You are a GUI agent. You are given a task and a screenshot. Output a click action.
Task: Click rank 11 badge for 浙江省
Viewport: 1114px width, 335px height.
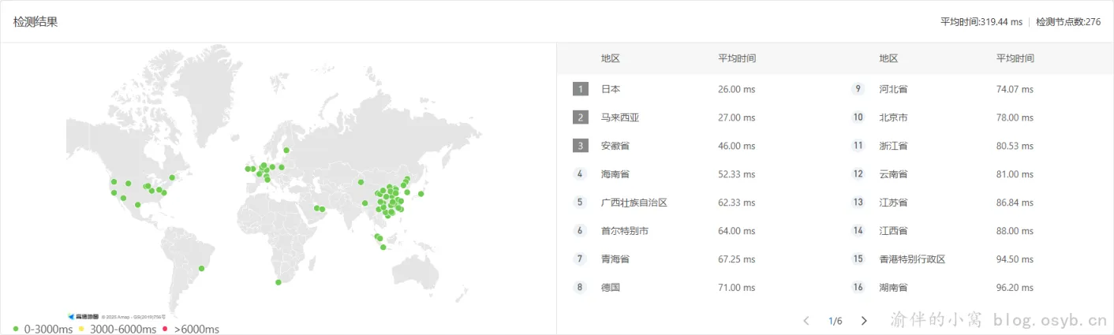pyautogui.click(x=858, y=146)
